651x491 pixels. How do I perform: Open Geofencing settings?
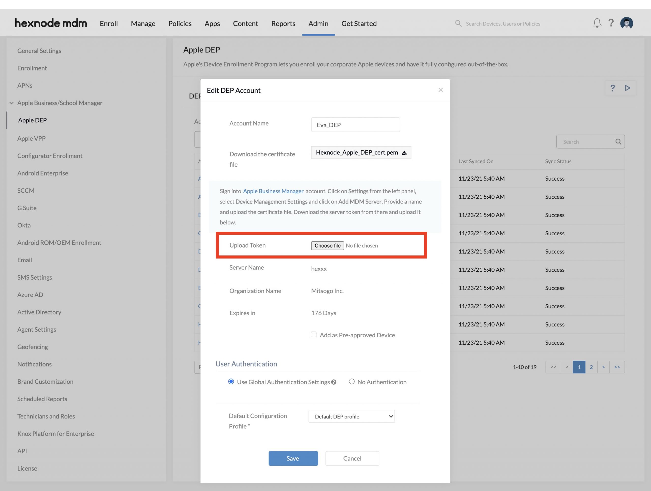coord(32,347)
